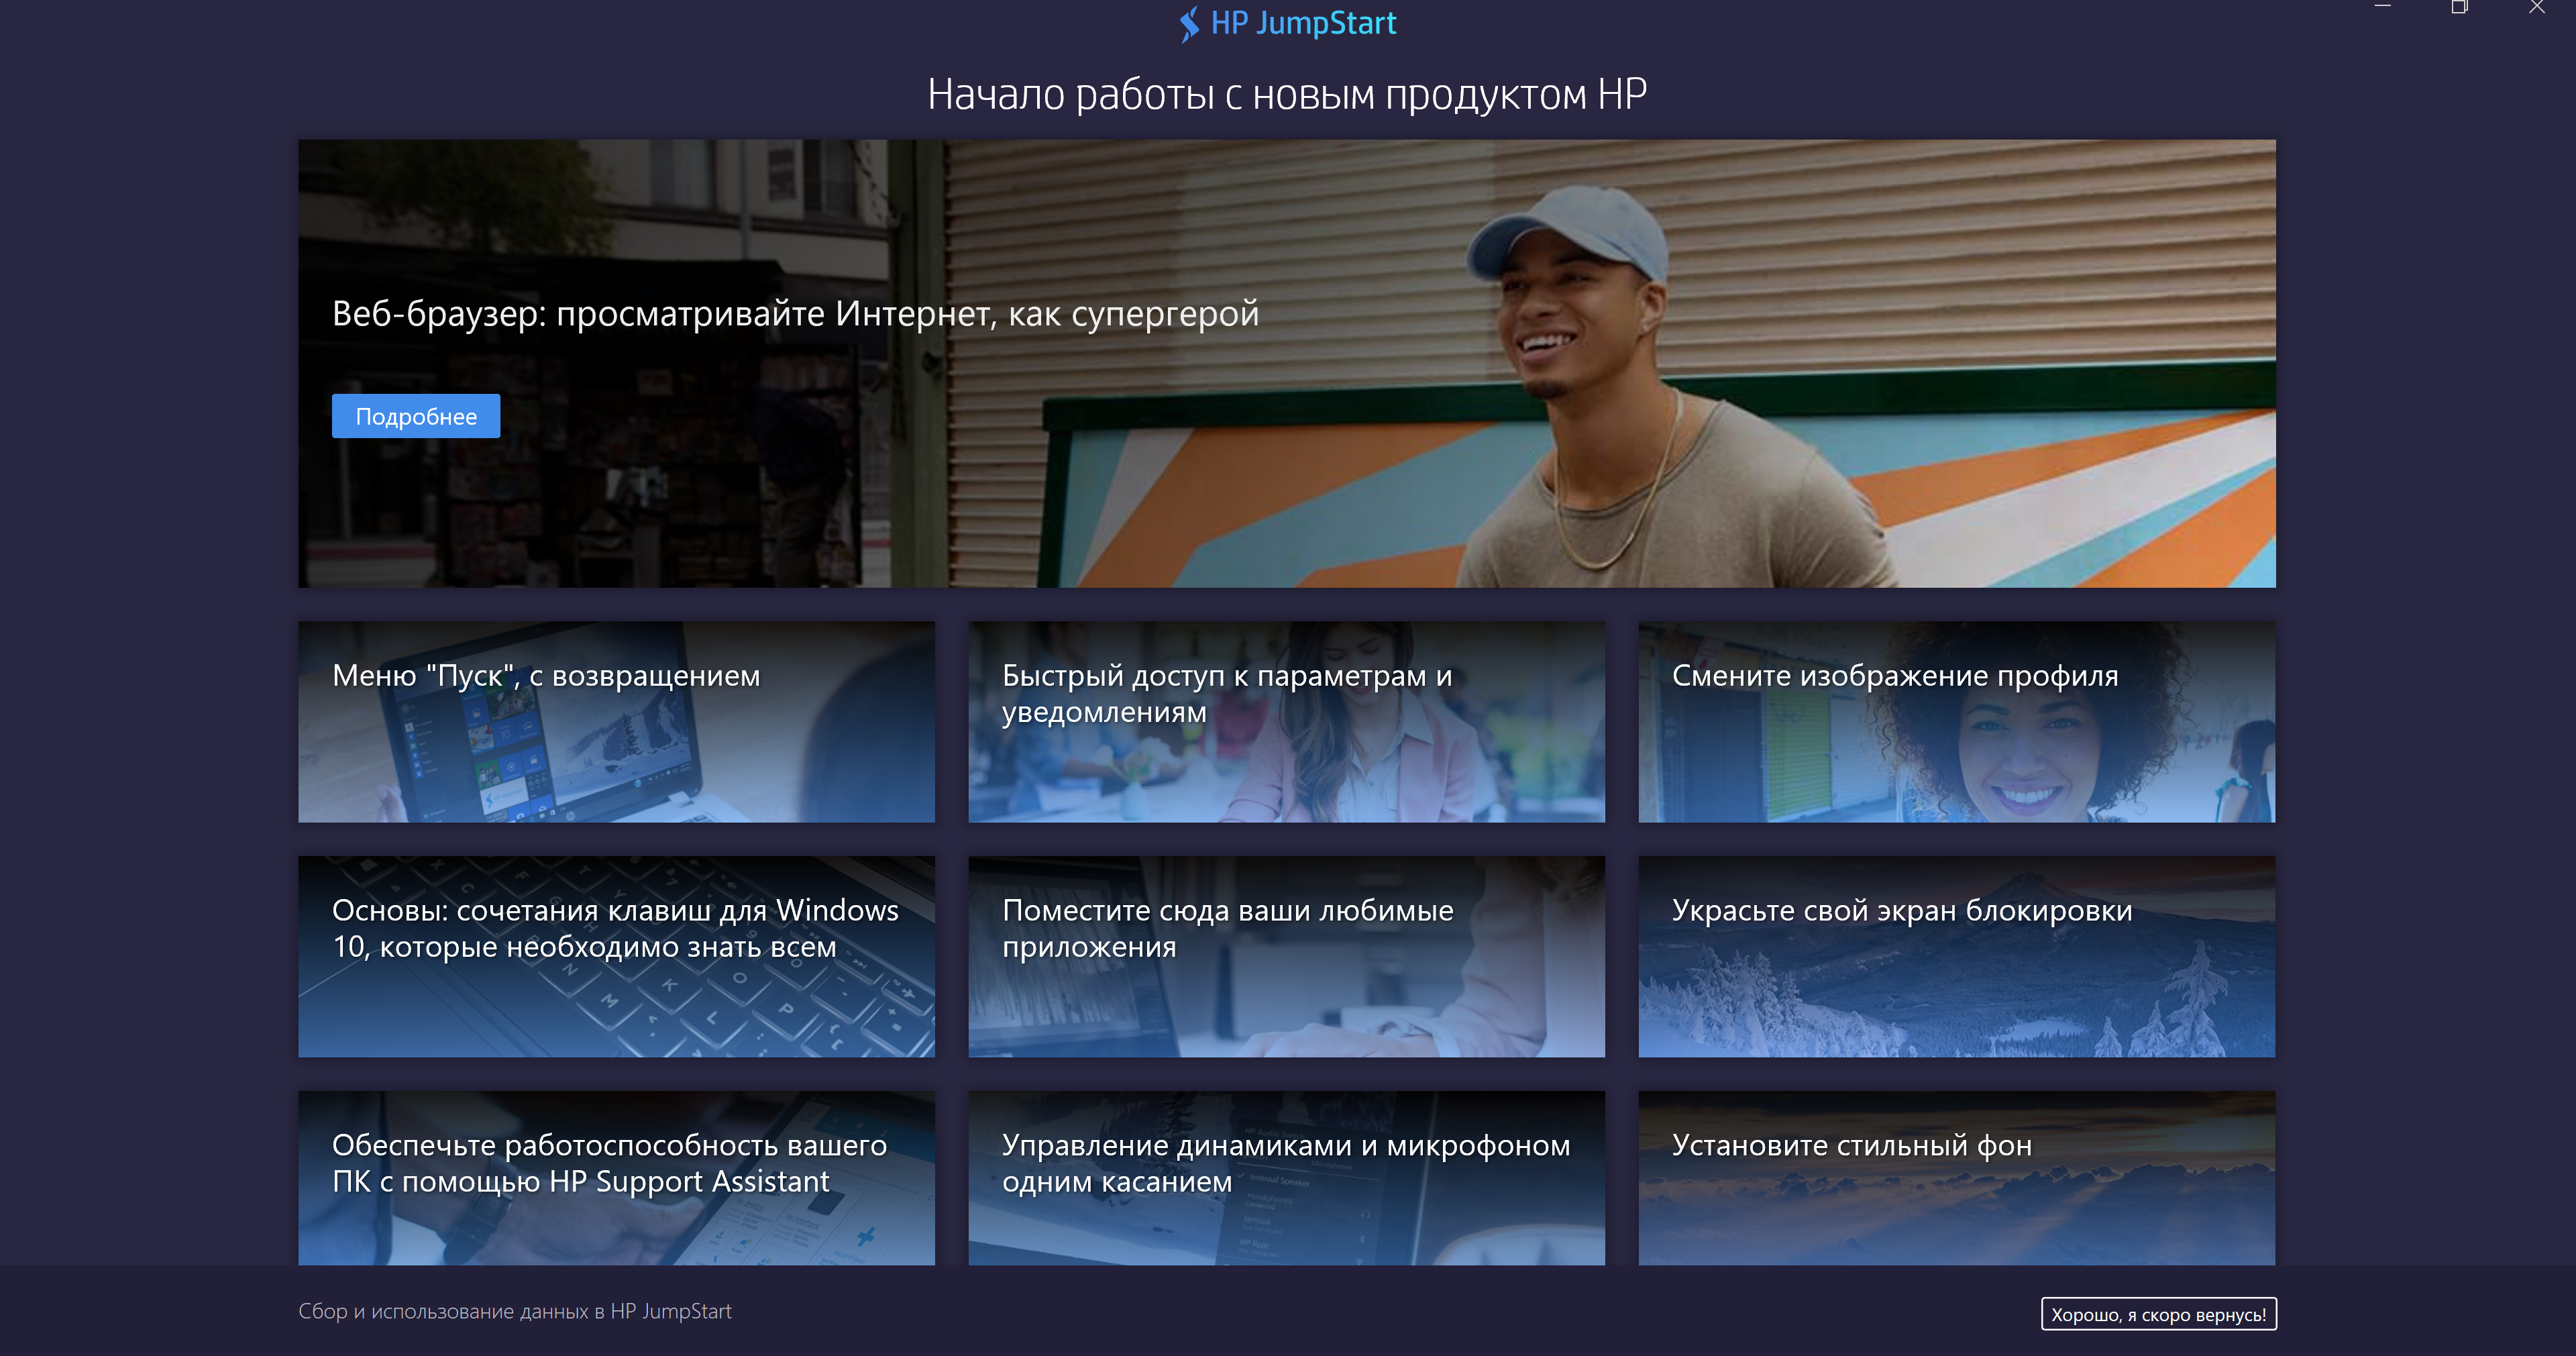The image size is (2576, 1356).
Task: Open the Windows 10 сочетания клавиш tile
Action: (x=616, y=957)
